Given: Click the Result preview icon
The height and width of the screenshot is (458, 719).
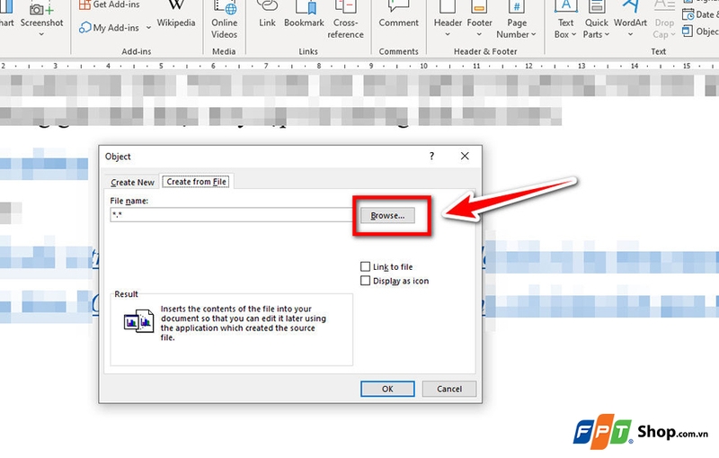Looking at the screenshot, I should point(138,321).
